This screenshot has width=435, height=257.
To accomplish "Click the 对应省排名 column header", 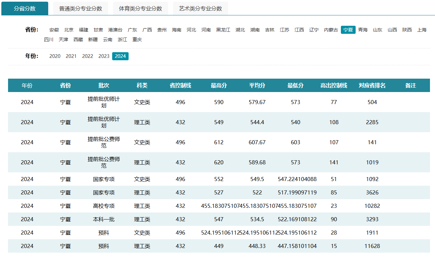I will coord(372,85).
